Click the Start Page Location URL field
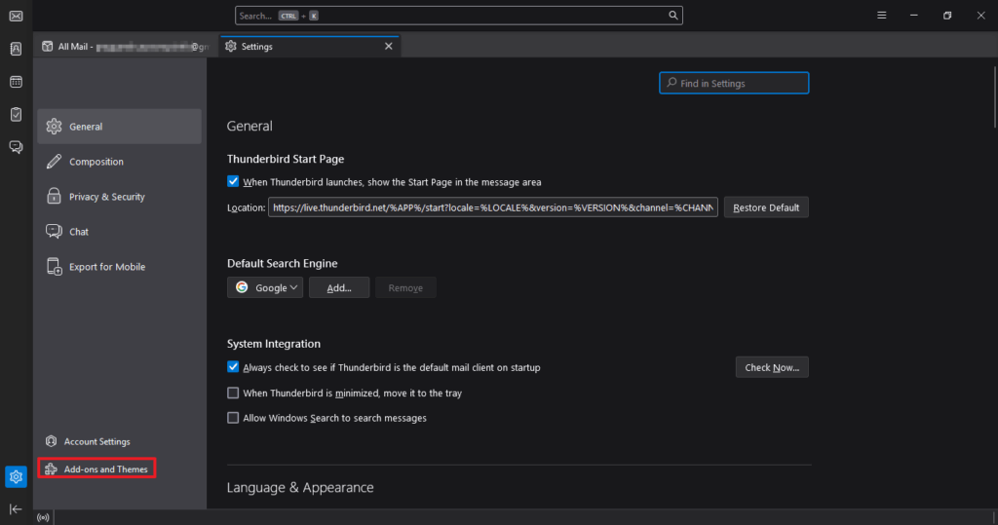The image size is (998, 525). coord(492,207)
